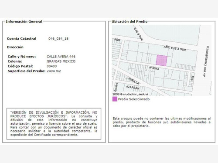Click the purple Predio Seleccionado legend swatch
Screen dimensions: 218x163
point(115,99)
